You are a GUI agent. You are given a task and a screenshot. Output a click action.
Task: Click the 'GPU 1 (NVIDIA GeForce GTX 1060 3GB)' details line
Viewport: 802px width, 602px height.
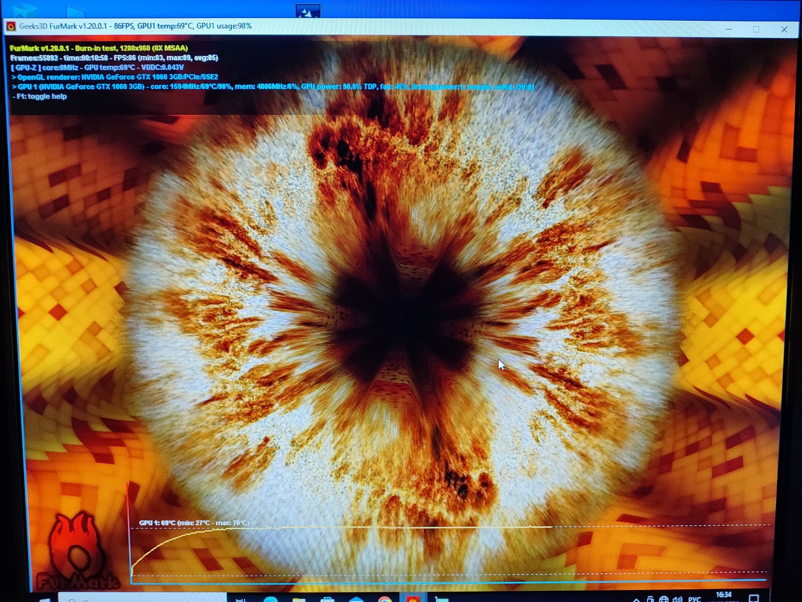(273, 87)
